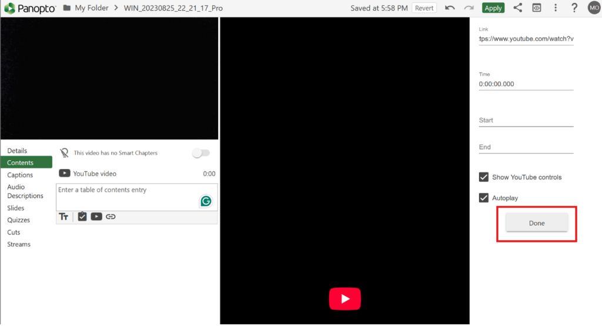Image resolution: width=602 pixels, height=326 pixels.
Task: Click the preview eye icon
Action: coord(536,8)
